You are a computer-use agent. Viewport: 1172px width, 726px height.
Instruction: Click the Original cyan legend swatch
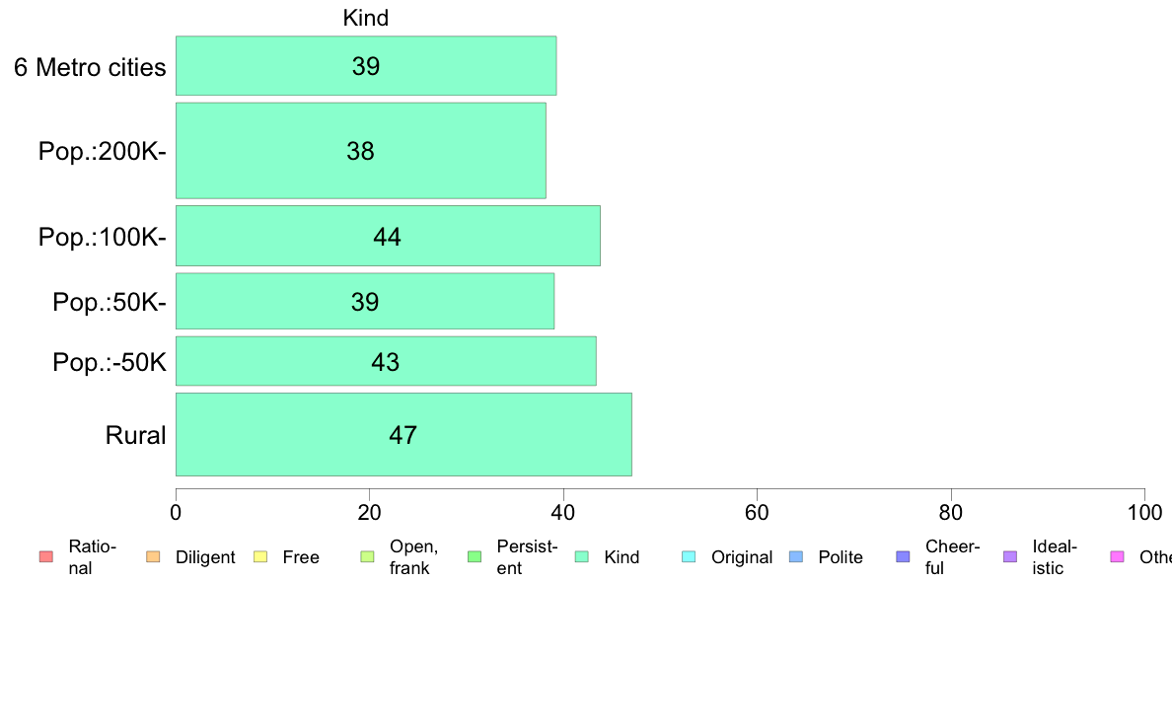pyautogui.click(x=690, y=556)
